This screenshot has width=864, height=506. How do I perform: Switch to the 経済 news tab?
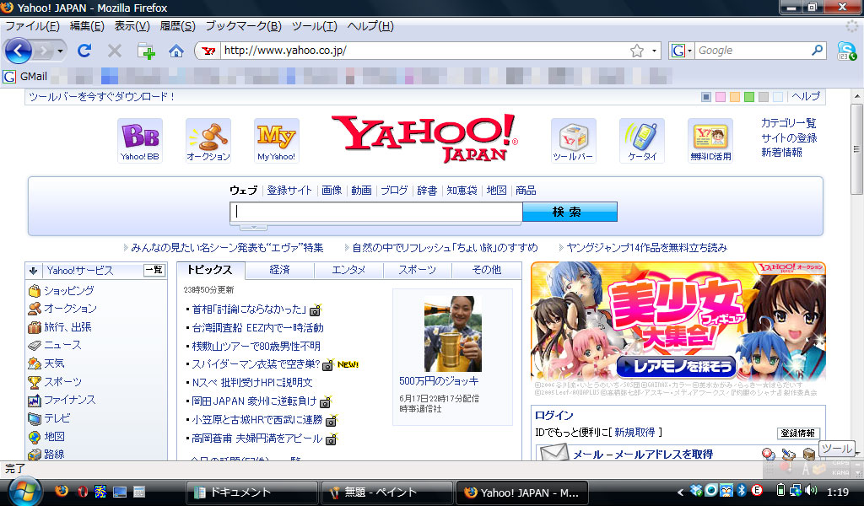tap(280, 270)
